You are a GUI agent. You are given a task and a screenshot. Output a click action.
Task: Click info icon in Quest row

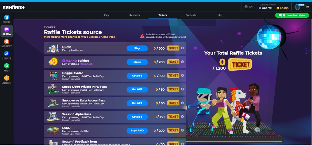(182, 48)
